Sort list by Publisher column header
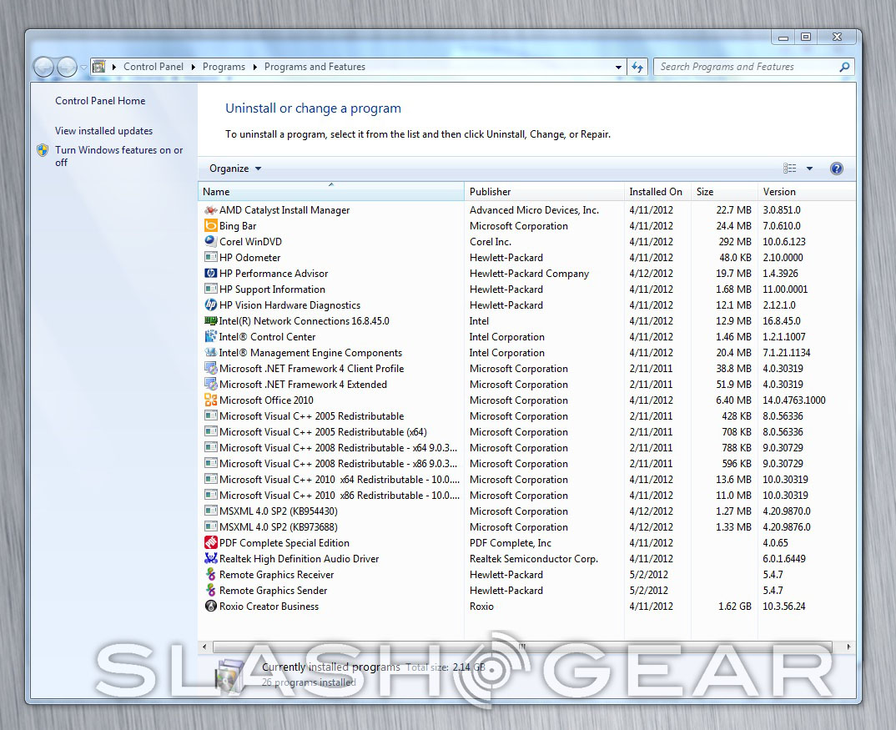896x730 pixels. (x=543, y=192)
